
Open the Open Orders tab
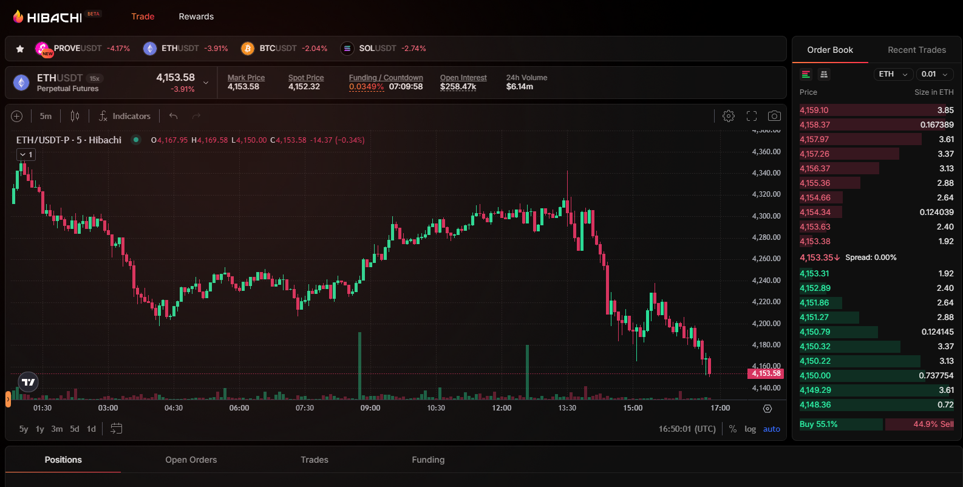click(191, 460)
